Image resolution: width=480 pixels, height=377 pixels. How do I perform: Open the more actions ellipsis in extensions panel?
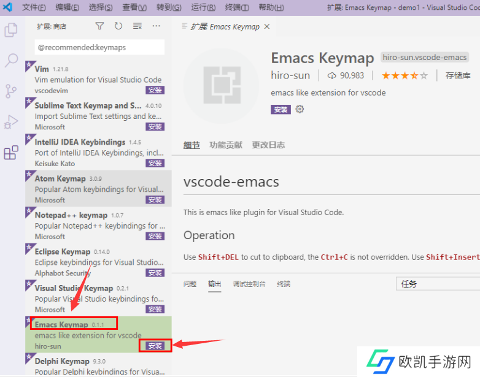click(156, 26)
